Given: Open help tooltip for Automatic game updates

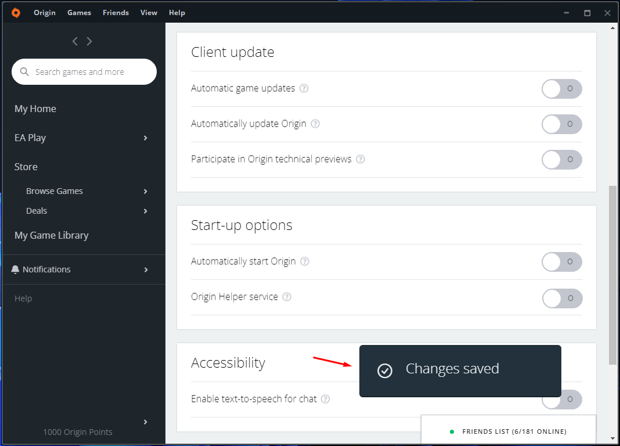Looking at the screenshot, I should [x=304, y=88].
